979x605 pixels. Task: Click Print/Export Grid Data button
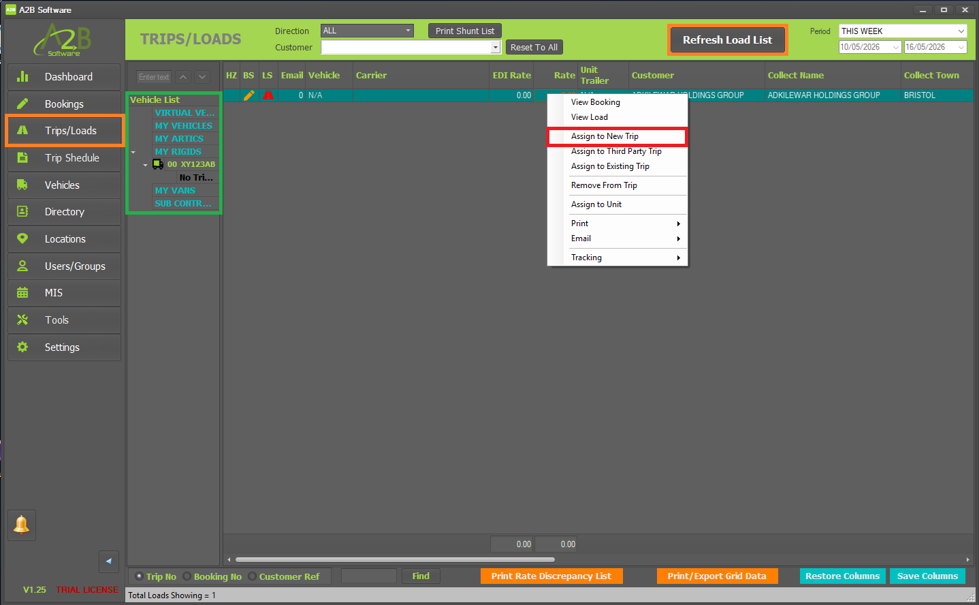click(717, 576)
